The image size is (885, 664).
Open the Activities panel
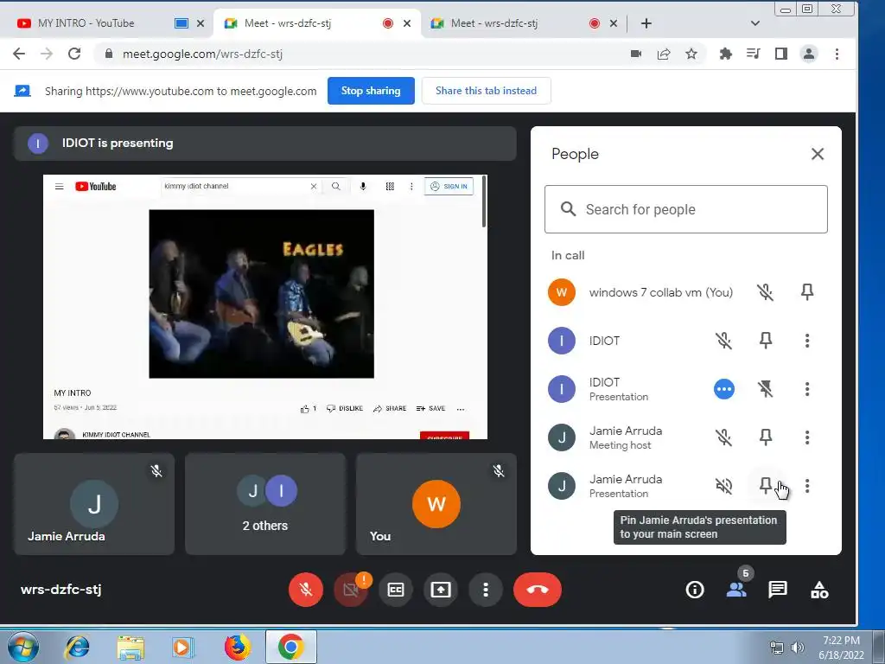[819, 590]
